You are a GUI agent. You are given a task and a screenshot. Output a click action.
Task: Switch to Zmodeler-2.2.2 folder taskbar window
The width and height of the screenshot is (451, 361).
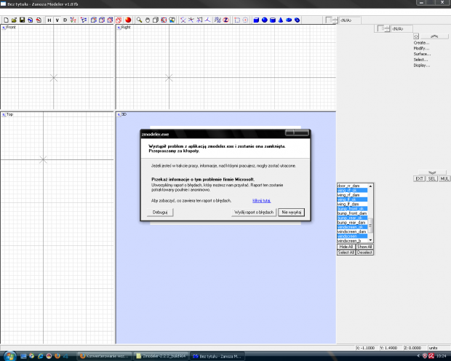[161, 356]
